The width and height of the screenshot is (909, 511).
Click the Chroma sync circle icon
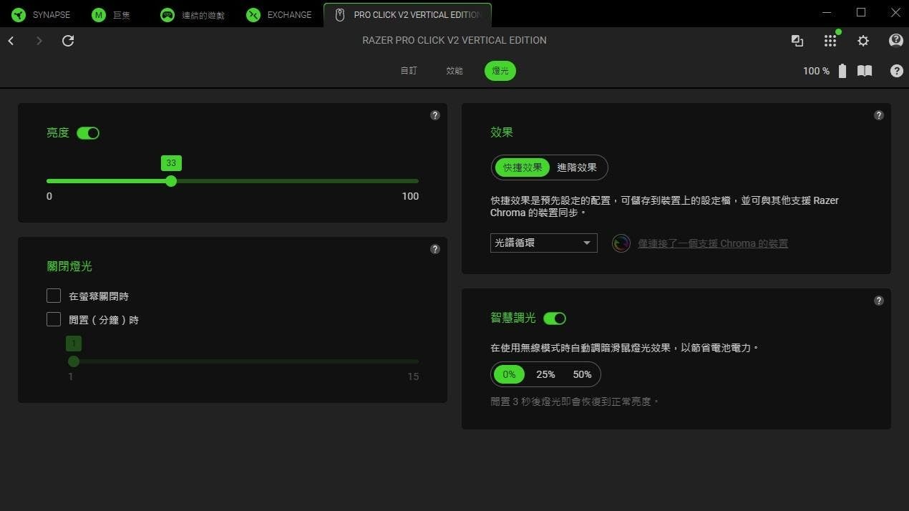(x=621, y=243)
